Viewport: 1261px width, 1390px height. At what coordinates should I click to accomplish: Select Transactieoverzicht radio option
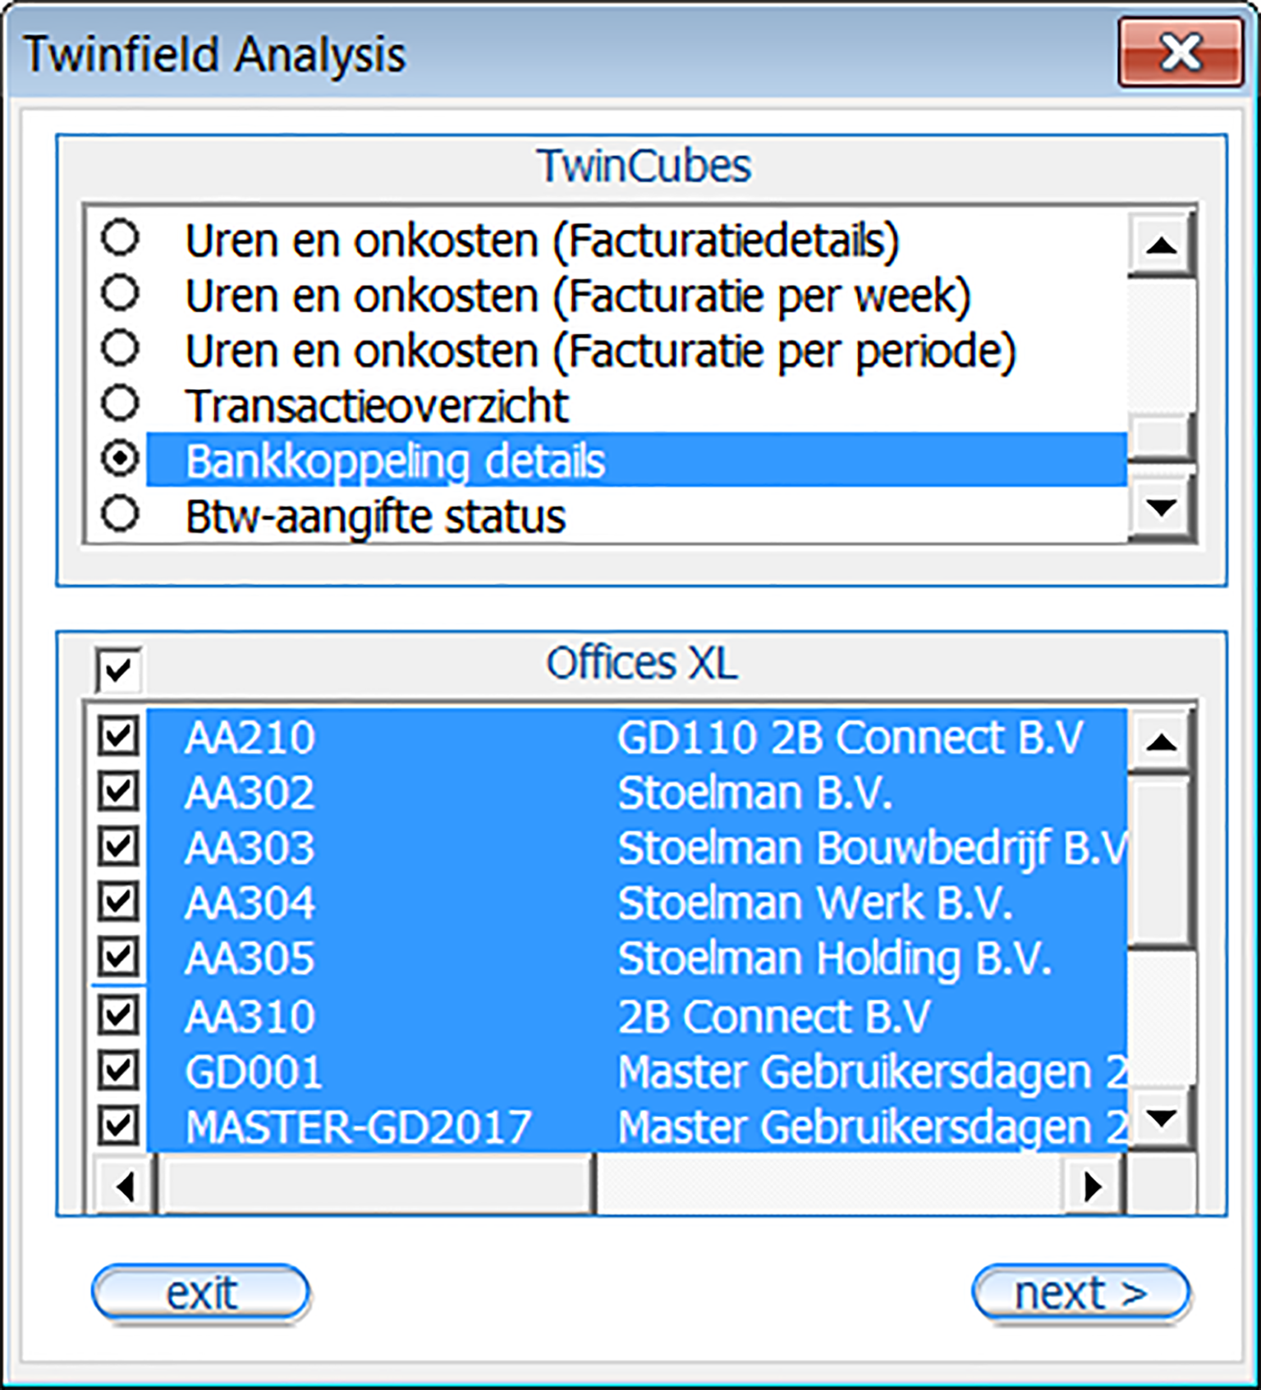tap(121, 403)
